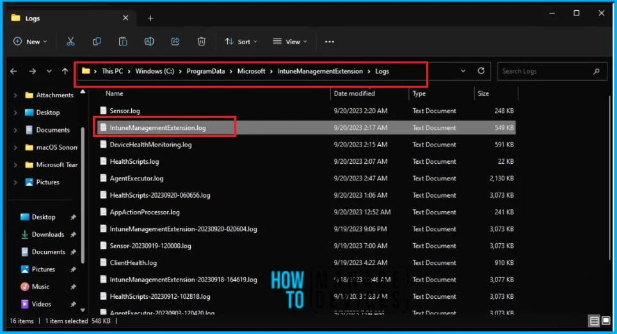Screen dimensions: 617x334
Task: Click the Rename icon in toolbar
Action: point(149,42)
